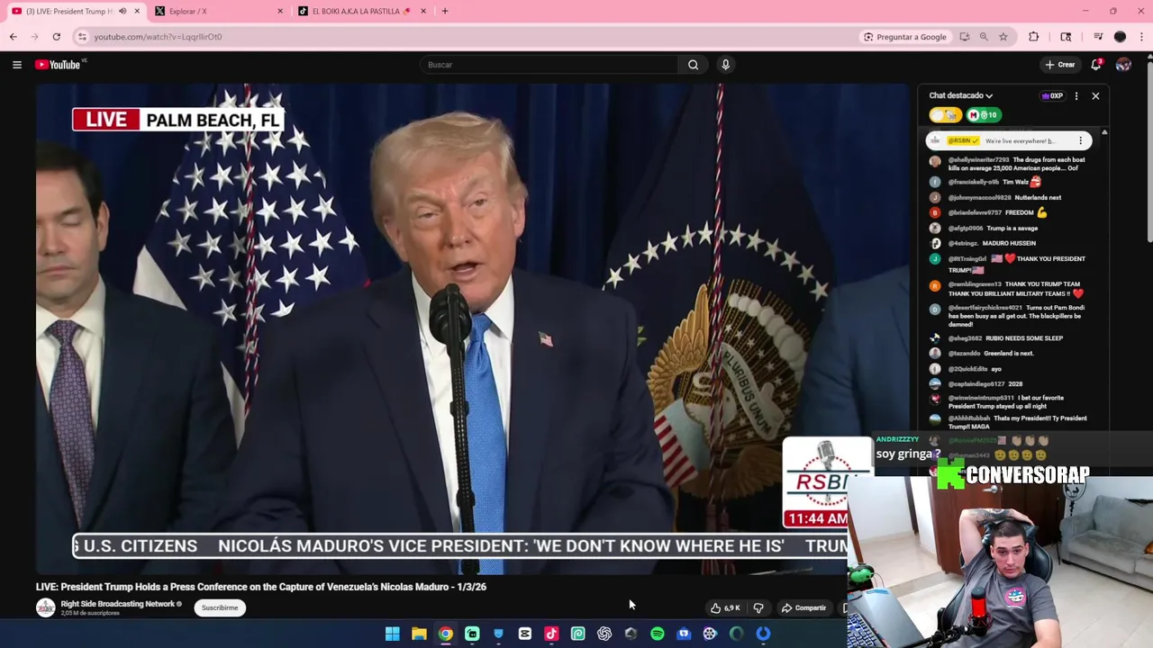Click pinned @RSBN message in chat
1153x648 pixels.
(1009, 140)
